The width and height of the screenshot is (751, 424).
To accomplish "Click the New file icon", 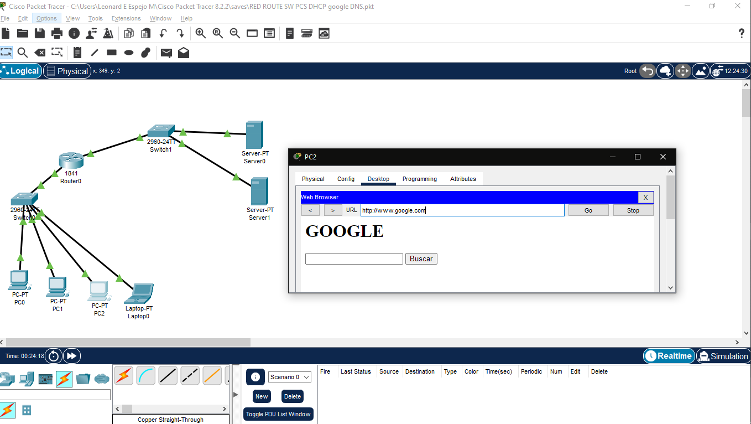I will [x=6, y=33].
